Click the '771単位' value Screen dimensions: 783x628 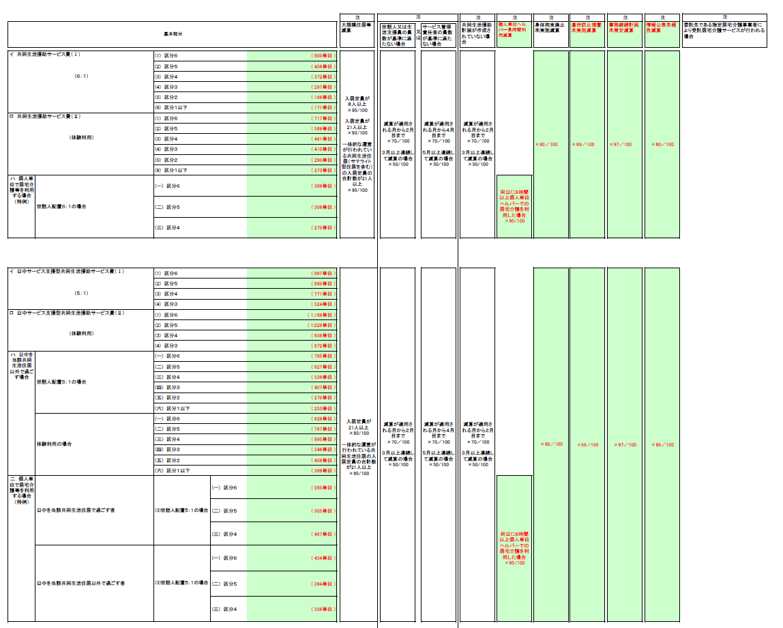(x=323, y=294)
